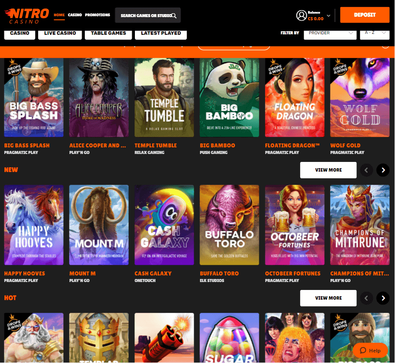Click View More in the New section
395x363 pixels.
(328, 170)
